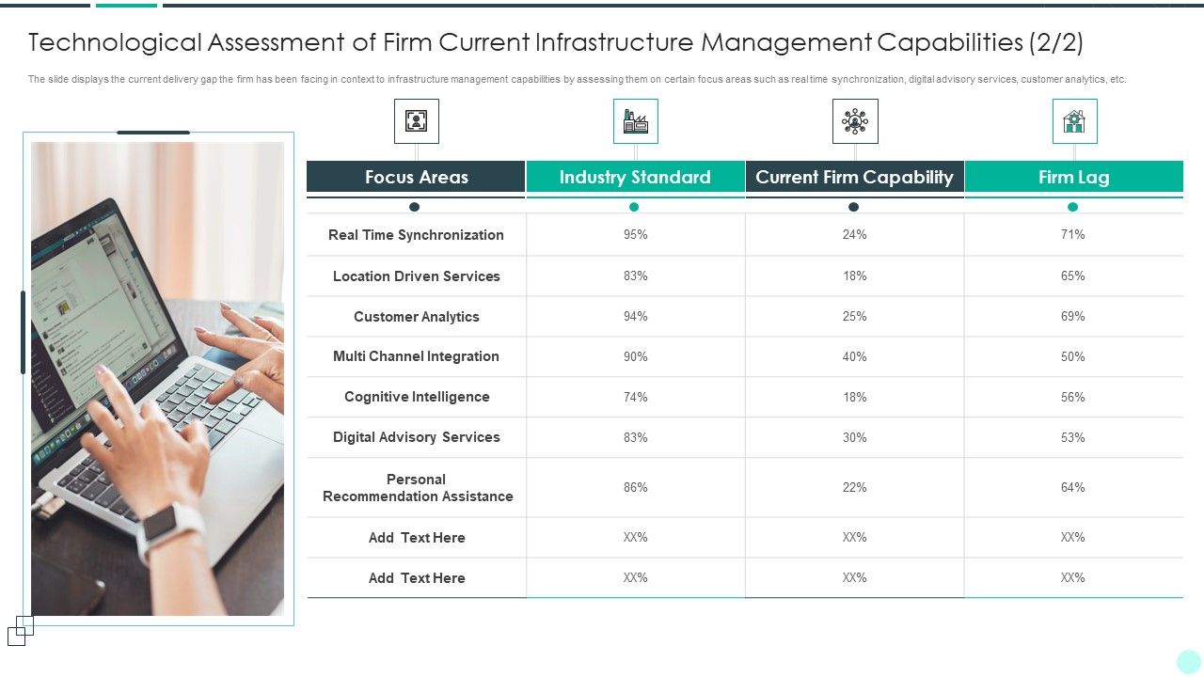
Task: Click the dark dot beneath the Focus Areas header
Action: click(x=415, y=207)
